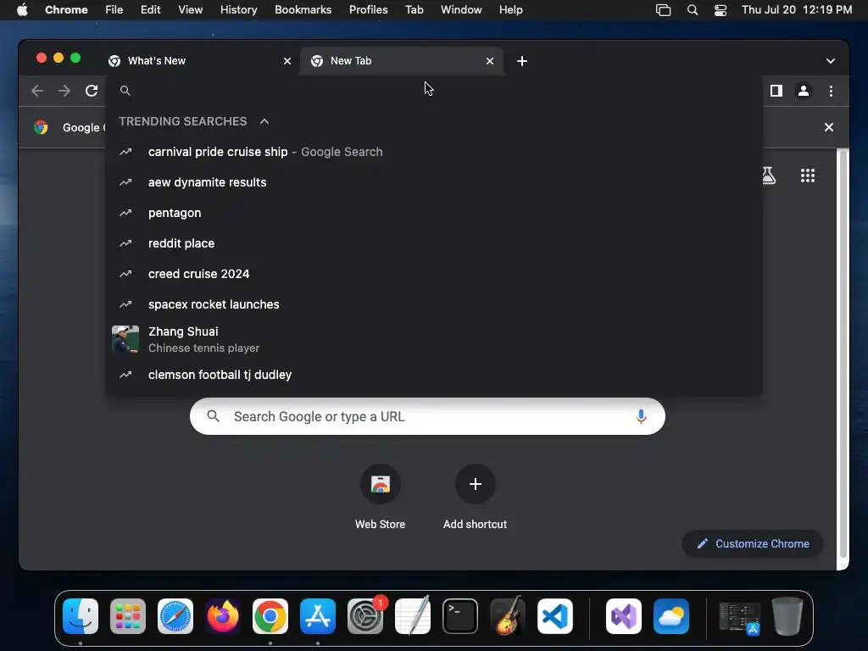Open the Help menu
This screenshot has width=868, height=651.
510,10
